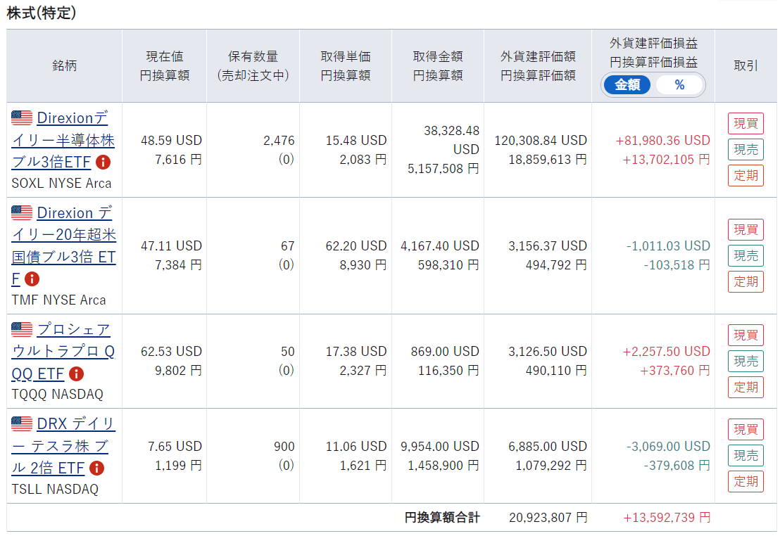This screenshot has height=536, width=780.
Task: Click the US flag icon in SOXL row
Action: (22, 118)
